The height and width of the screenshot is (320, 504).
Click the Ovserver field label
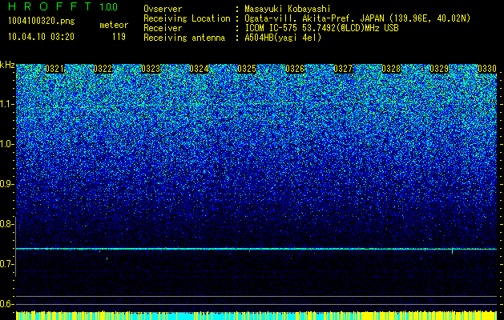point(163,10)
